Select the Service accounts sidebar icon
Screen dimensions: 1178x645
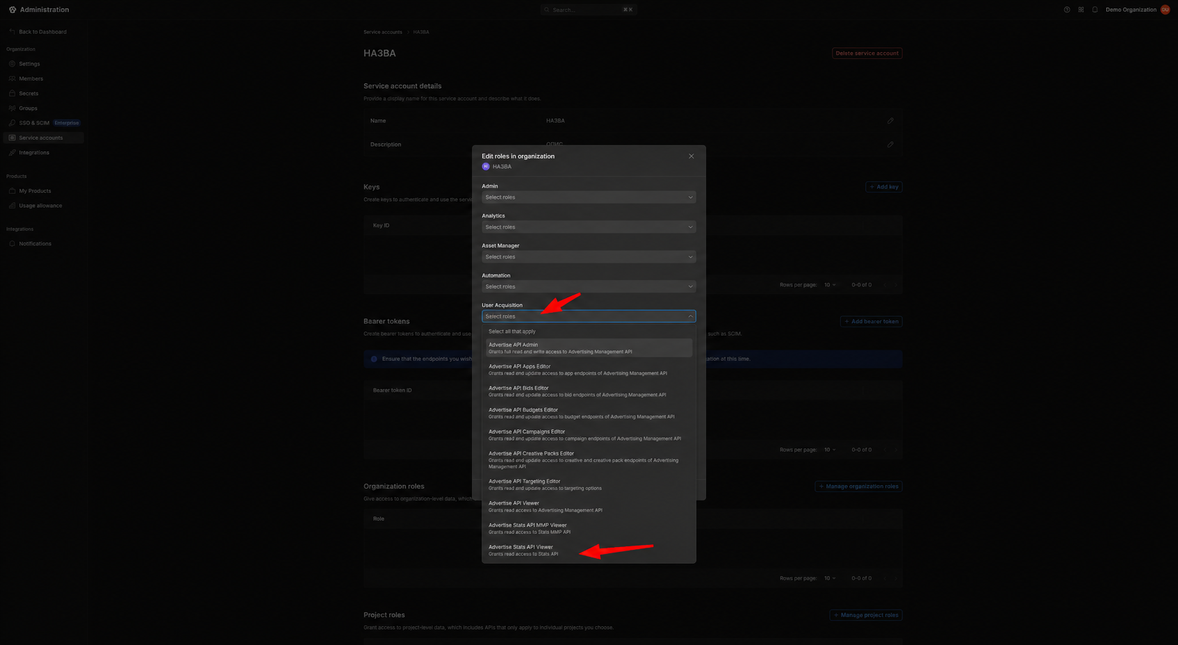click(x=12, y=138)
